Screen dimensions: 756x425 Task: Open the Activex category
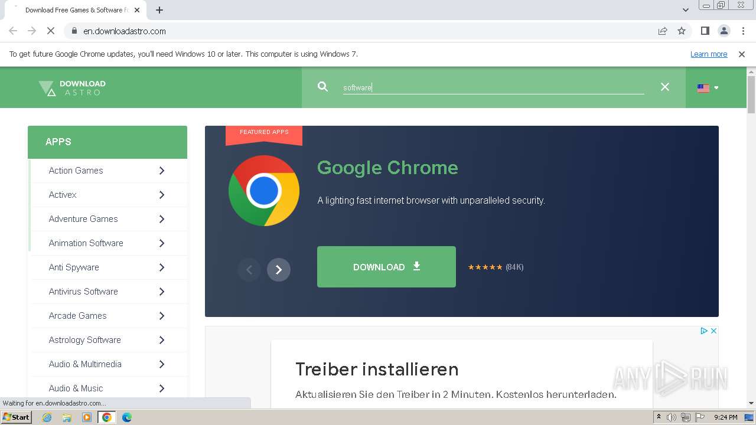pos(63,195)
